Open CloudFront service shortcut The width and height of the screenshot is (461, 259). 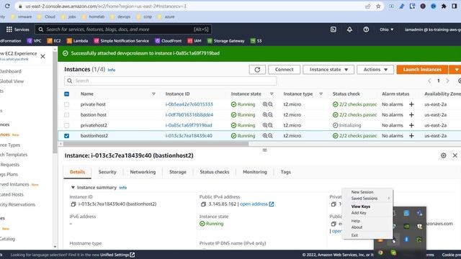click(x=168, y=41)
